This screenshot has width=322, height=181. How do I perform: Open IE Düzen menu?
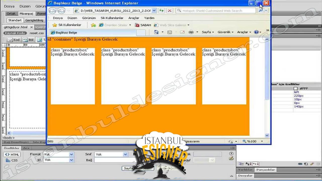[72, 18]
